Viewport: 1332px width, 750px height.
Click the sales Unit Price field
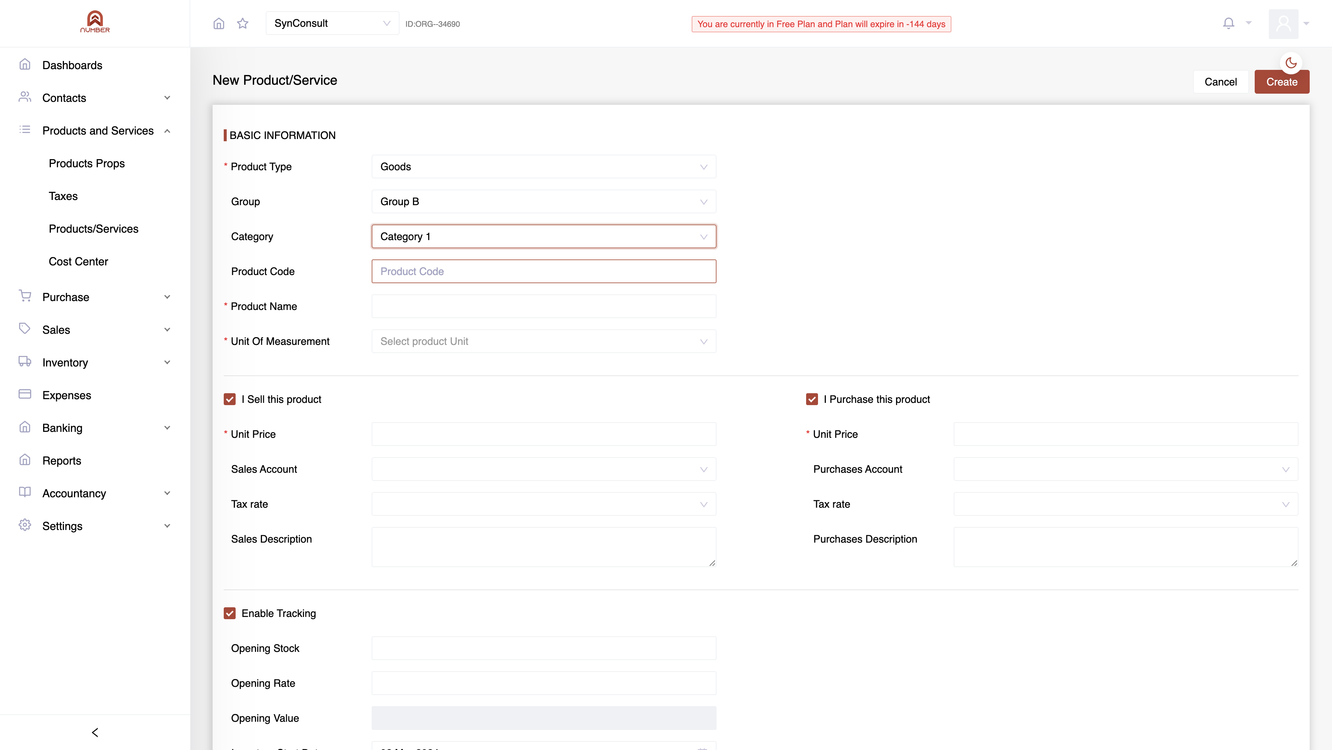coord(544,434)
